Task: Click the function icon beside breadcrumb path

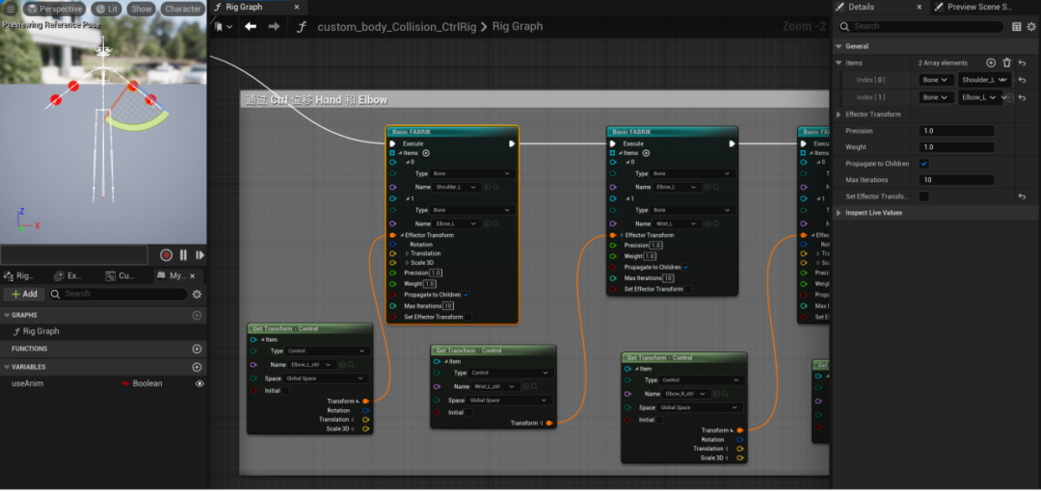Action: coord(302,27)
